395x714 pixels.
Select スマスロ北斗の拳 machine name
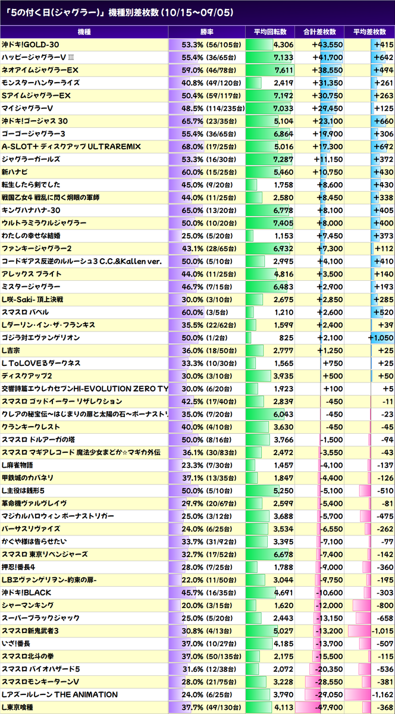[x=27, y=656]
